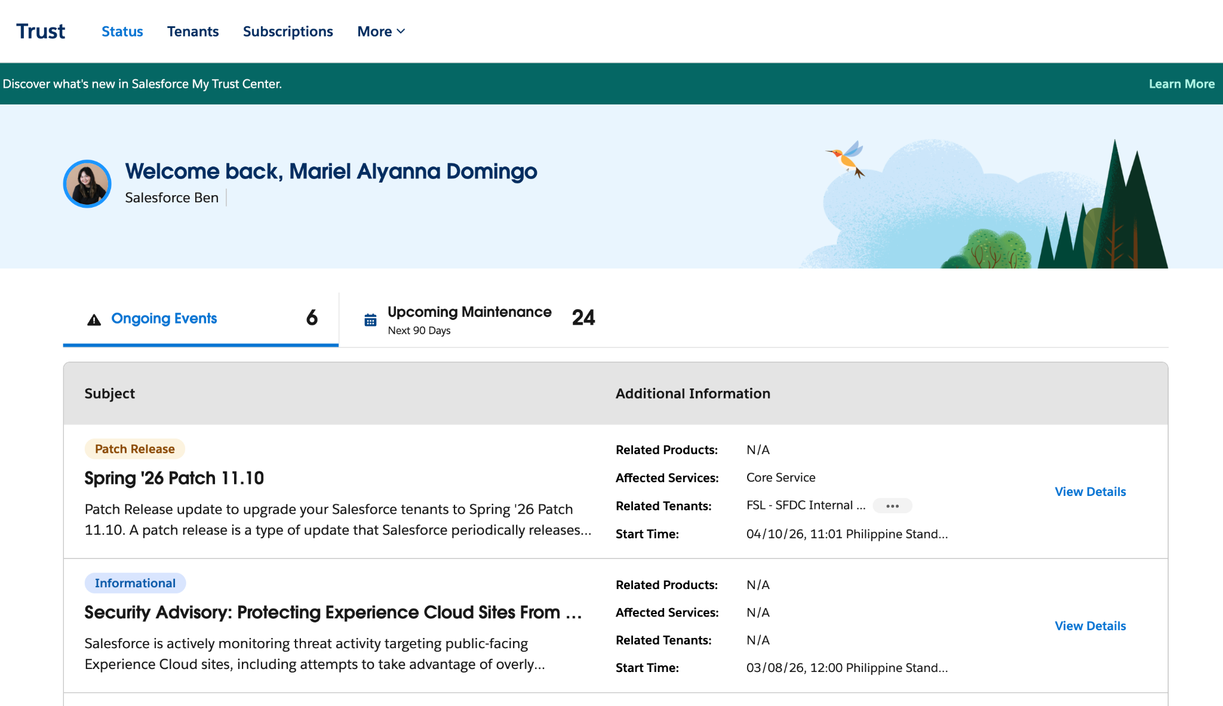This screenshot has width=1223, height=706.
Task: Open the Spring '26 Patch 11.10 title
Action: 174,478
